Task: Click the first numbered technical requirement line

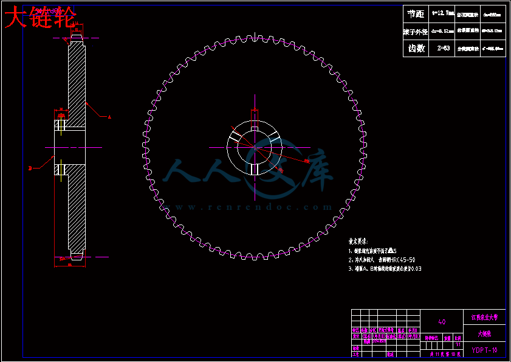Action: click(x=372, y=251)
